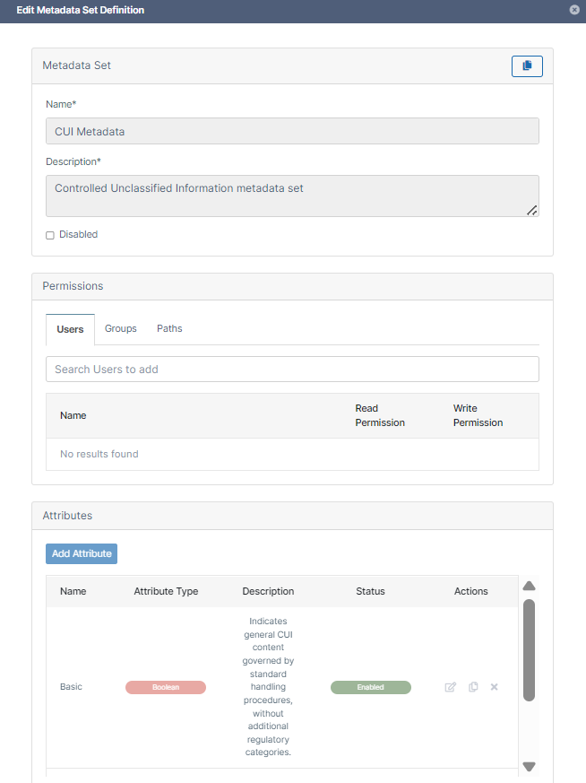Click the attributes list scroll up arrow
The image size is (586, 783).
pos(529,587)
